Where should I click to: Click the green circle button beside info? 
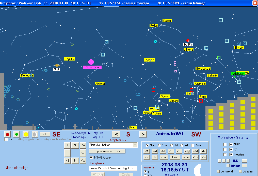coord(17,134)
